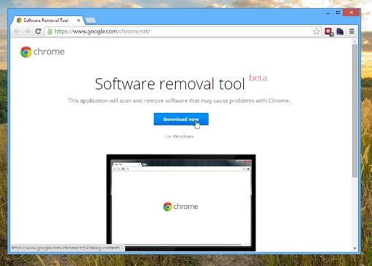Close the Software Removal Tool tab
372x266 pixels.
coord(78,21)
